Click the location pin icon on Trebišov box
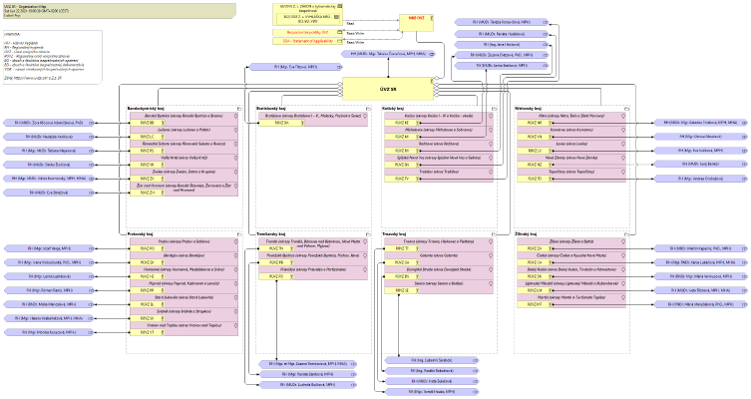Screen dimensions: 751x399 click(x=491, y=172)
